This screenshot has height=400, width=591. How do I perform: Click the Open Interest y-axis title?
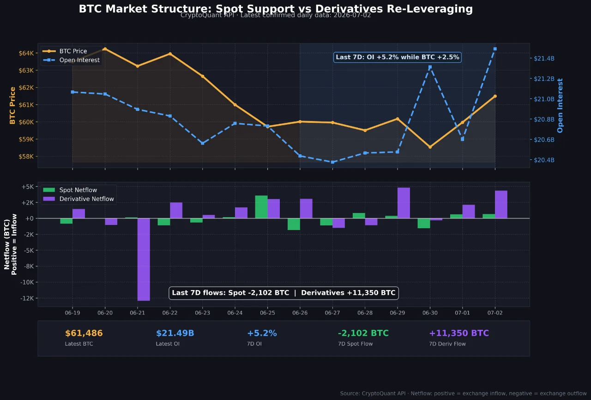tap(561, 105)
